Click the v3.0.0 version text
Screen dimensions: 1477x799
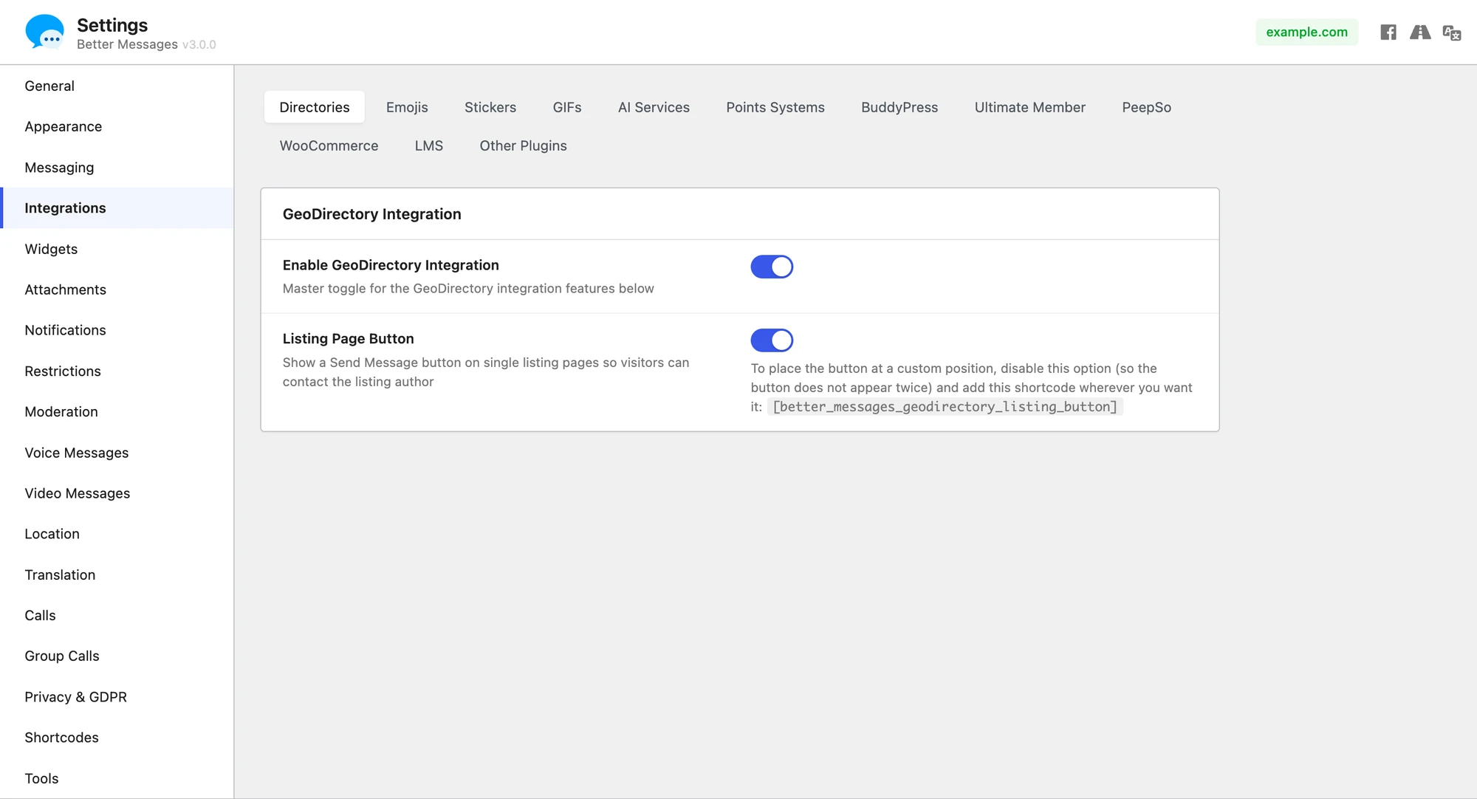pos(199,44)
